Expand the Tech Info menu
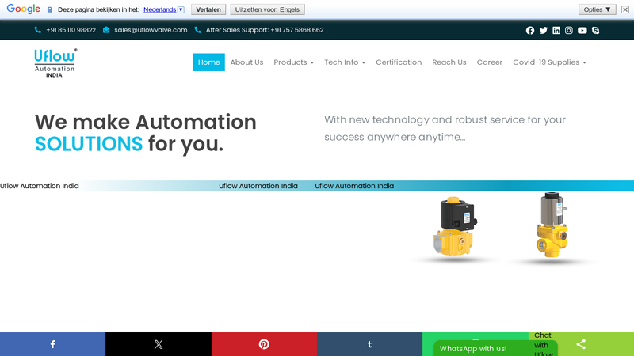This screenshot has width=634, height=356. pyautogui.click(x=345, y=62)
